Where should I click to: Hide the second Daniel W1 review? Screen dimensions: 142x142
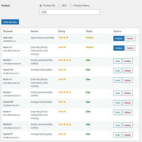[x=118, y=103]
